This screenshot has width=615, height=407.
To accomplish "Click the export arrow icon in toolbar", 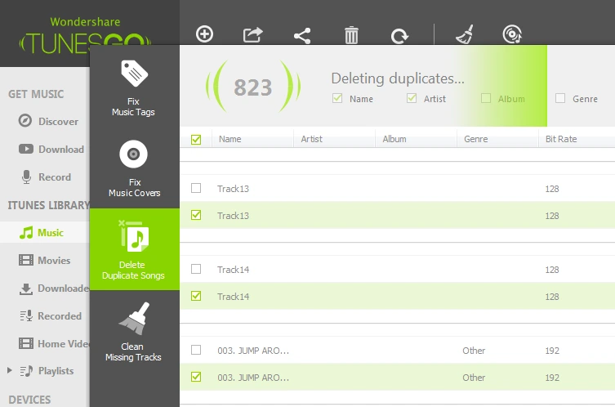I will tap(252, 34).
